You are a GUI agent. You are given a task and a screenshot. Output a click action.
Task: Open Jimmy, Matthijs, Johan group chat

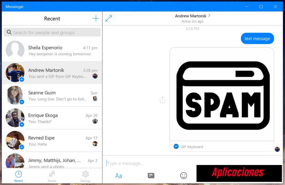coord(52,160)
